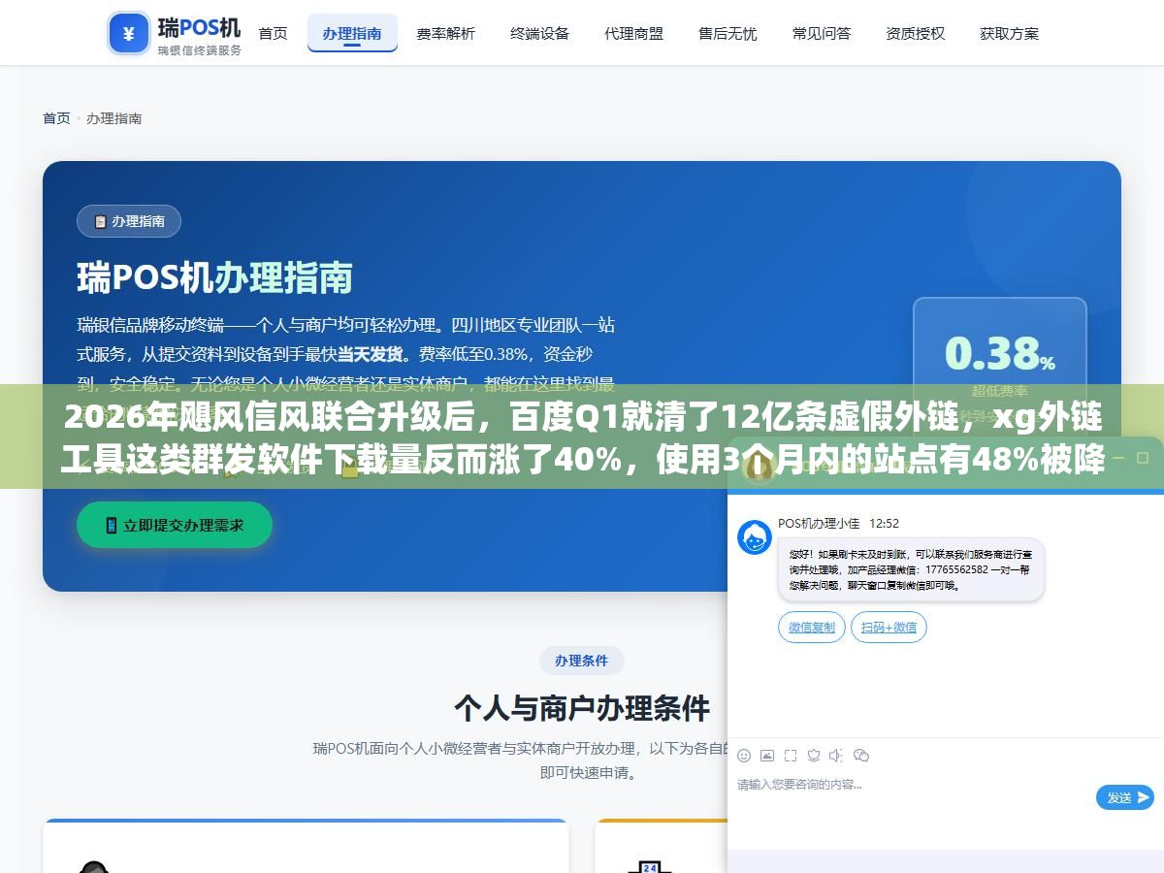This screenshot has width=1164, height=873.
Task: Click the 立即提交办理需求 button
Action: click(175, 525)
